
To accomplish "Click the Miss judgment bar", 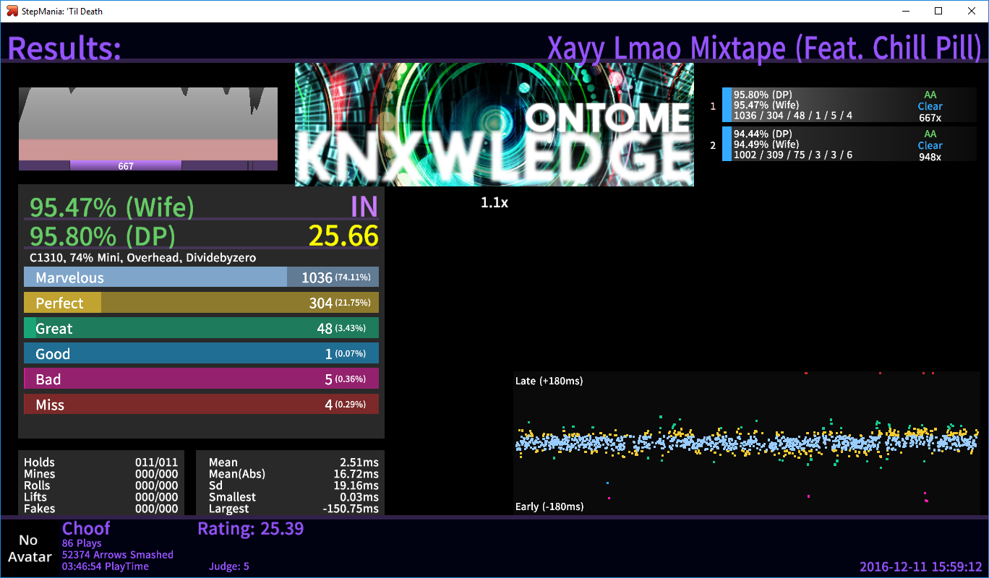I will (201, 404).
